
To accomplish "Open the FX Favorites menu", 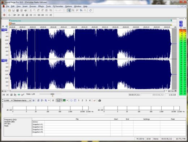I will [x=58, y=6].
